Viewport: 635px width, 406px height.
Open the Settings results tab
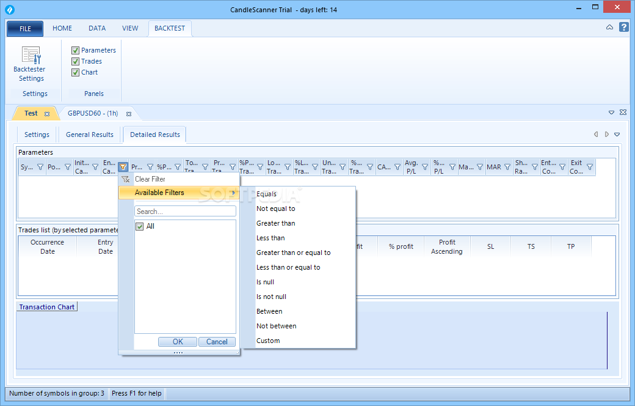coord(37,135)
